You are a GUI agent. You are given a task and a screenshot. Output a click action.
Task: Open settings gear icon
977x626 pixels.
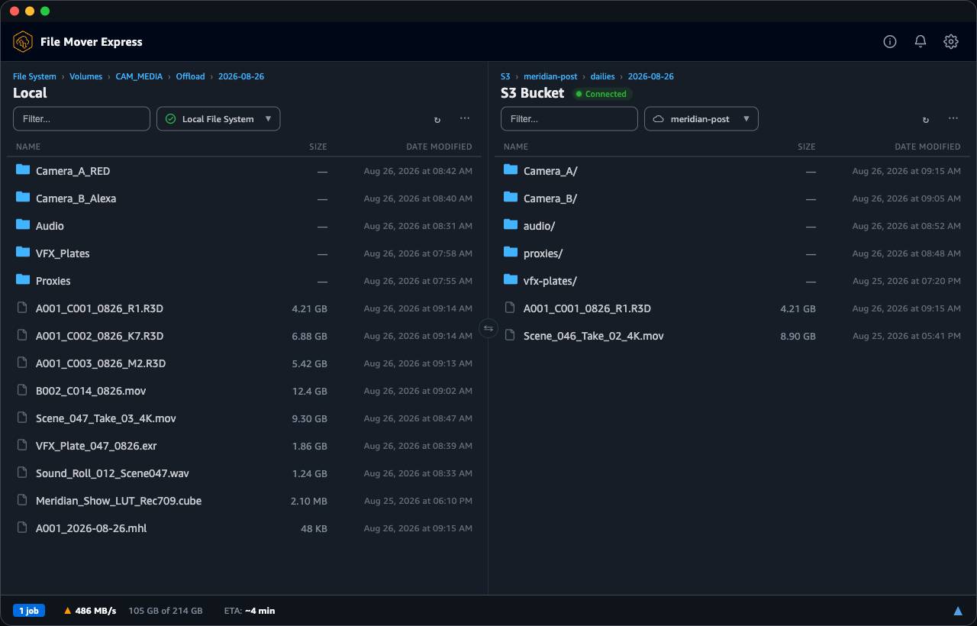click(x=951, y=42)
